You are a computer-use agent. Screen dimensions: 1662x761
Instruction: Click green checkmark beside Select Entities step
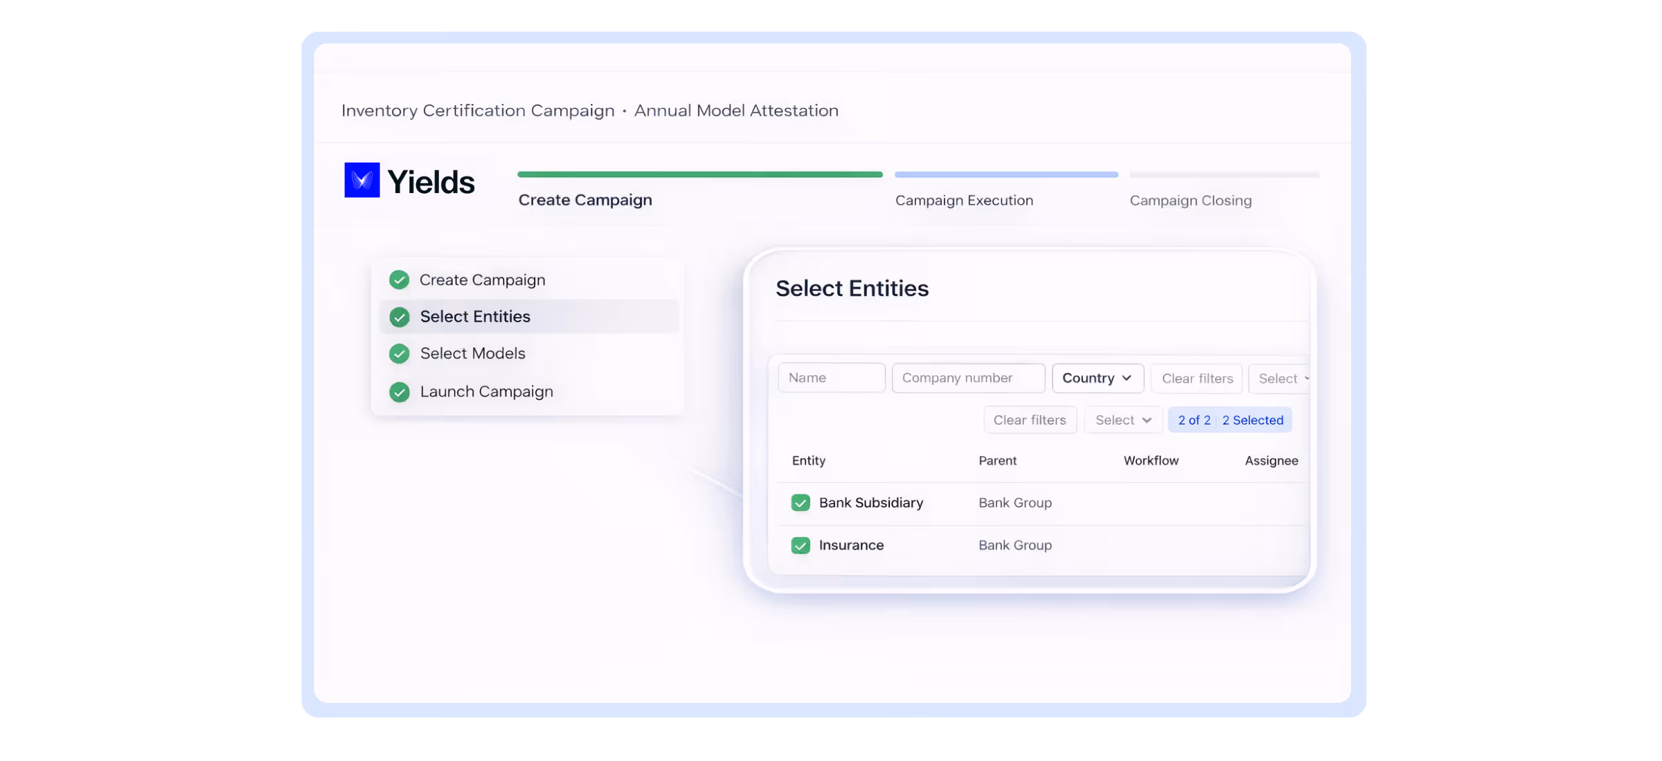pyautogui.click(x=400, y=317)
